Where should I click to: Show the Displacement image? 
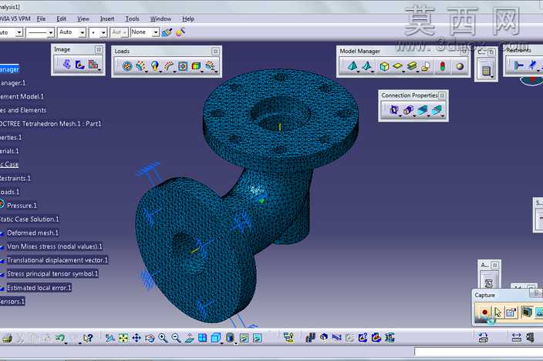[93, 64]
